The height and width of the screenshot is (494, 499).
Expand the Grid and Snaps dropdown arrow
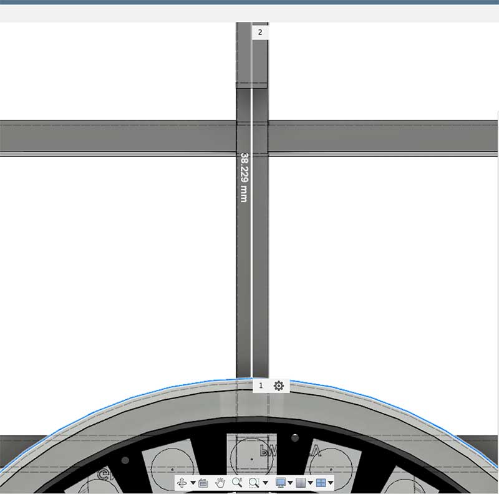coord(310,483)
